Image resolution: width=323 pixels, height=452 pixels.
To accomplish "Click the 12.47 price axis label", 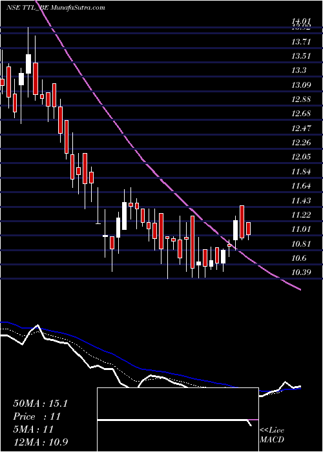I will pos(302,128).
